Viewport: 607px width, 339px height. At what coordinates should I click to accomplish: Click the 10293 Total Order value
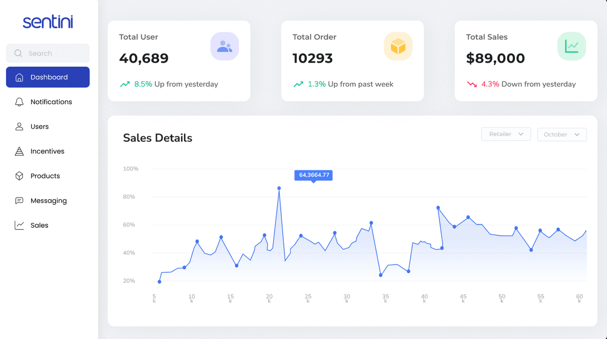tap(313, 59)
